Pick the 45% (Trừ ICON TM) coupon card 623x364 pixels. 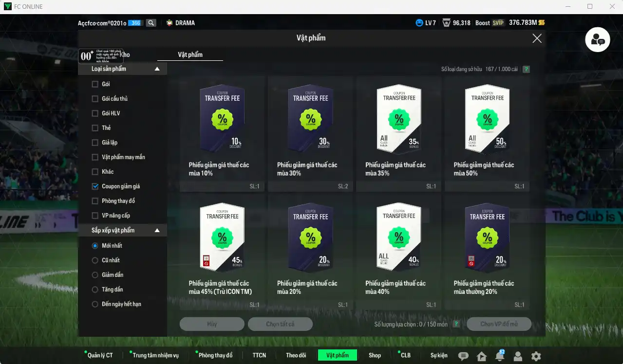[x=222, y=252]
